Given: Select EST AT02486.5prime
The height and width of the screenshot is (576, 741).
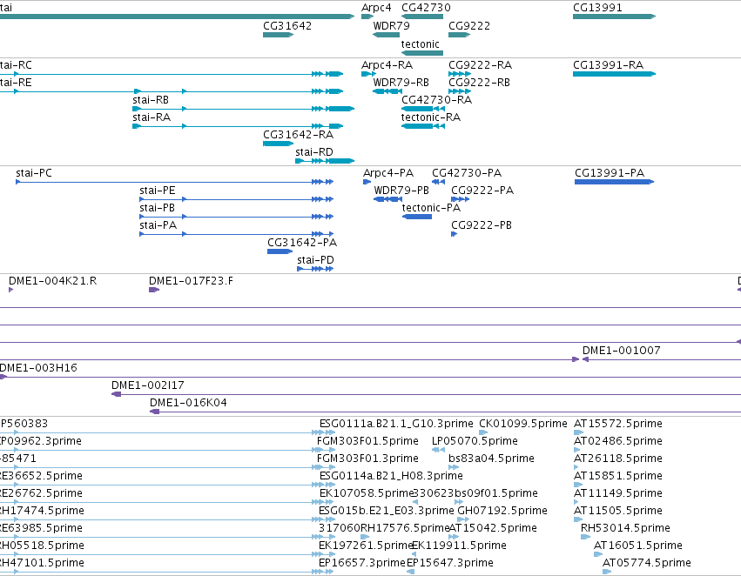Looking at the screenshot, I should coord(617,441).
